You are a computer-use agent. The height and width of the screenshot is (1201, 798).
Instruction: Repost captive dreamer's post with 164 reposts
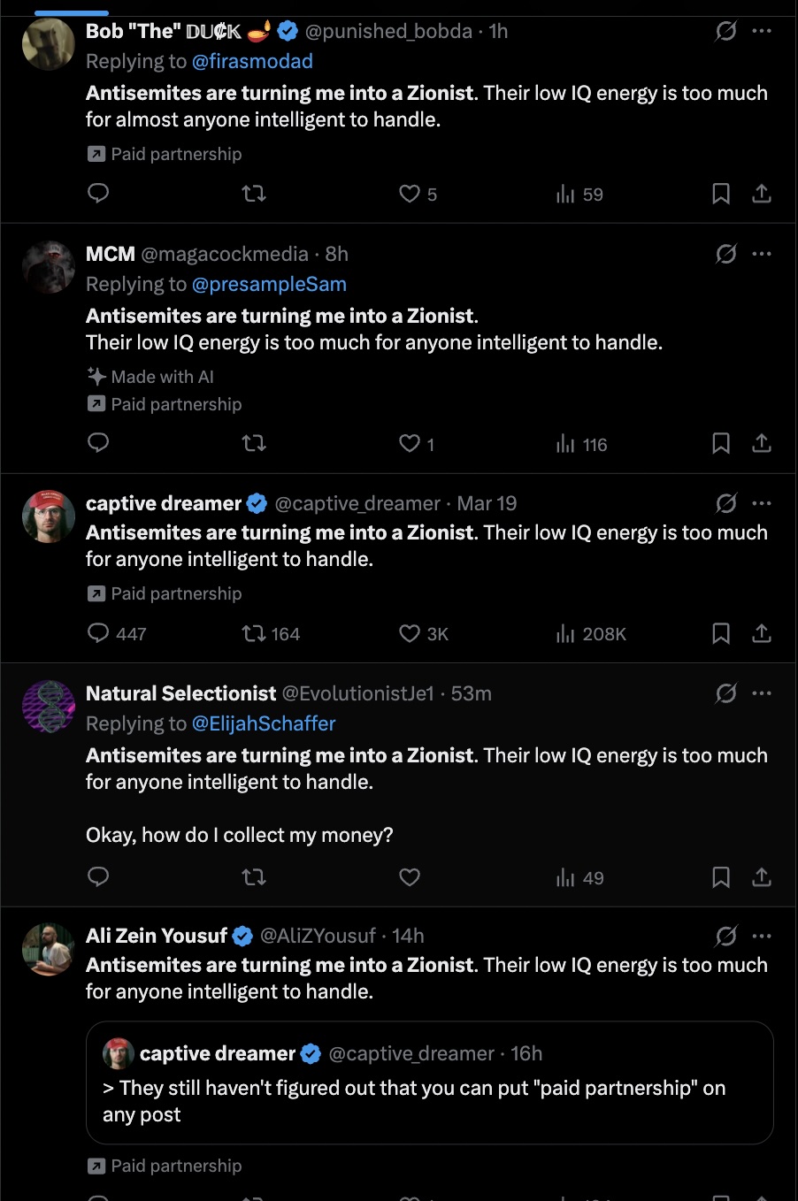pos(254,633)
